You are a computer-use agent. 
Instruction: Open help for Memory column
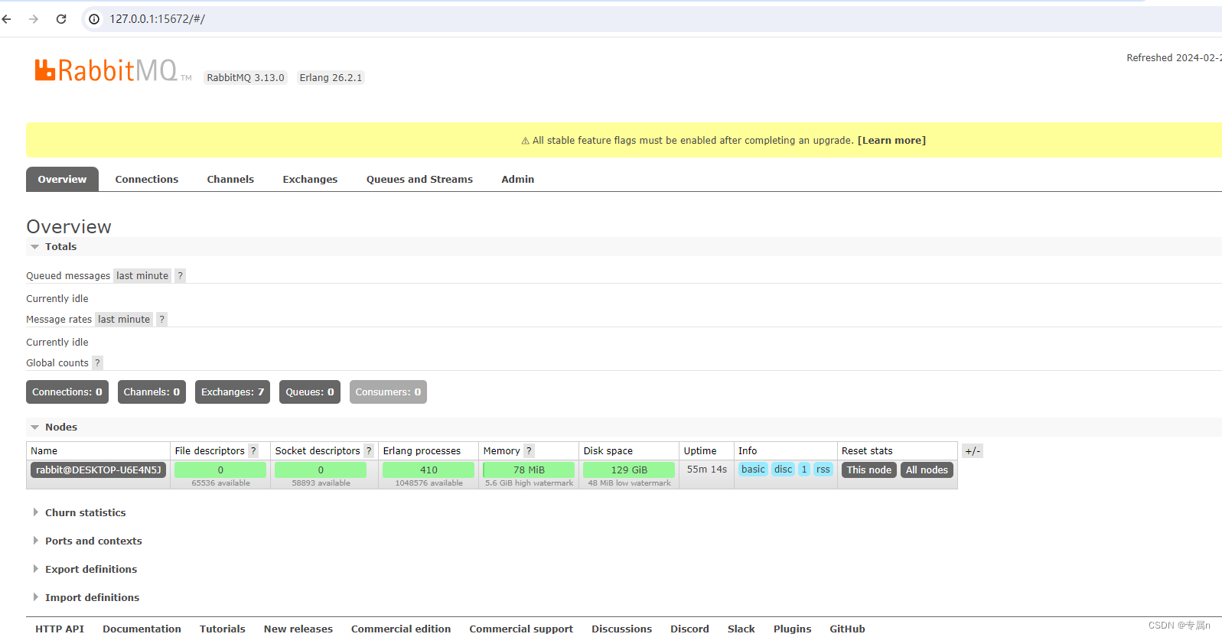[529, 451]
